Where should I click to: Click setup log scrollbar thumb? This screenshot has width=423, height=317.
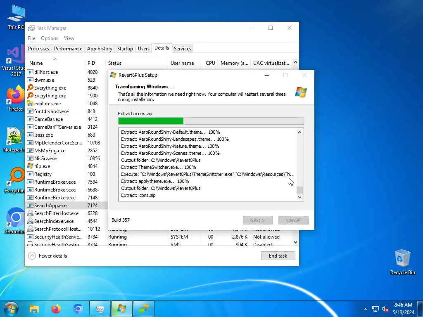(299, 190)
